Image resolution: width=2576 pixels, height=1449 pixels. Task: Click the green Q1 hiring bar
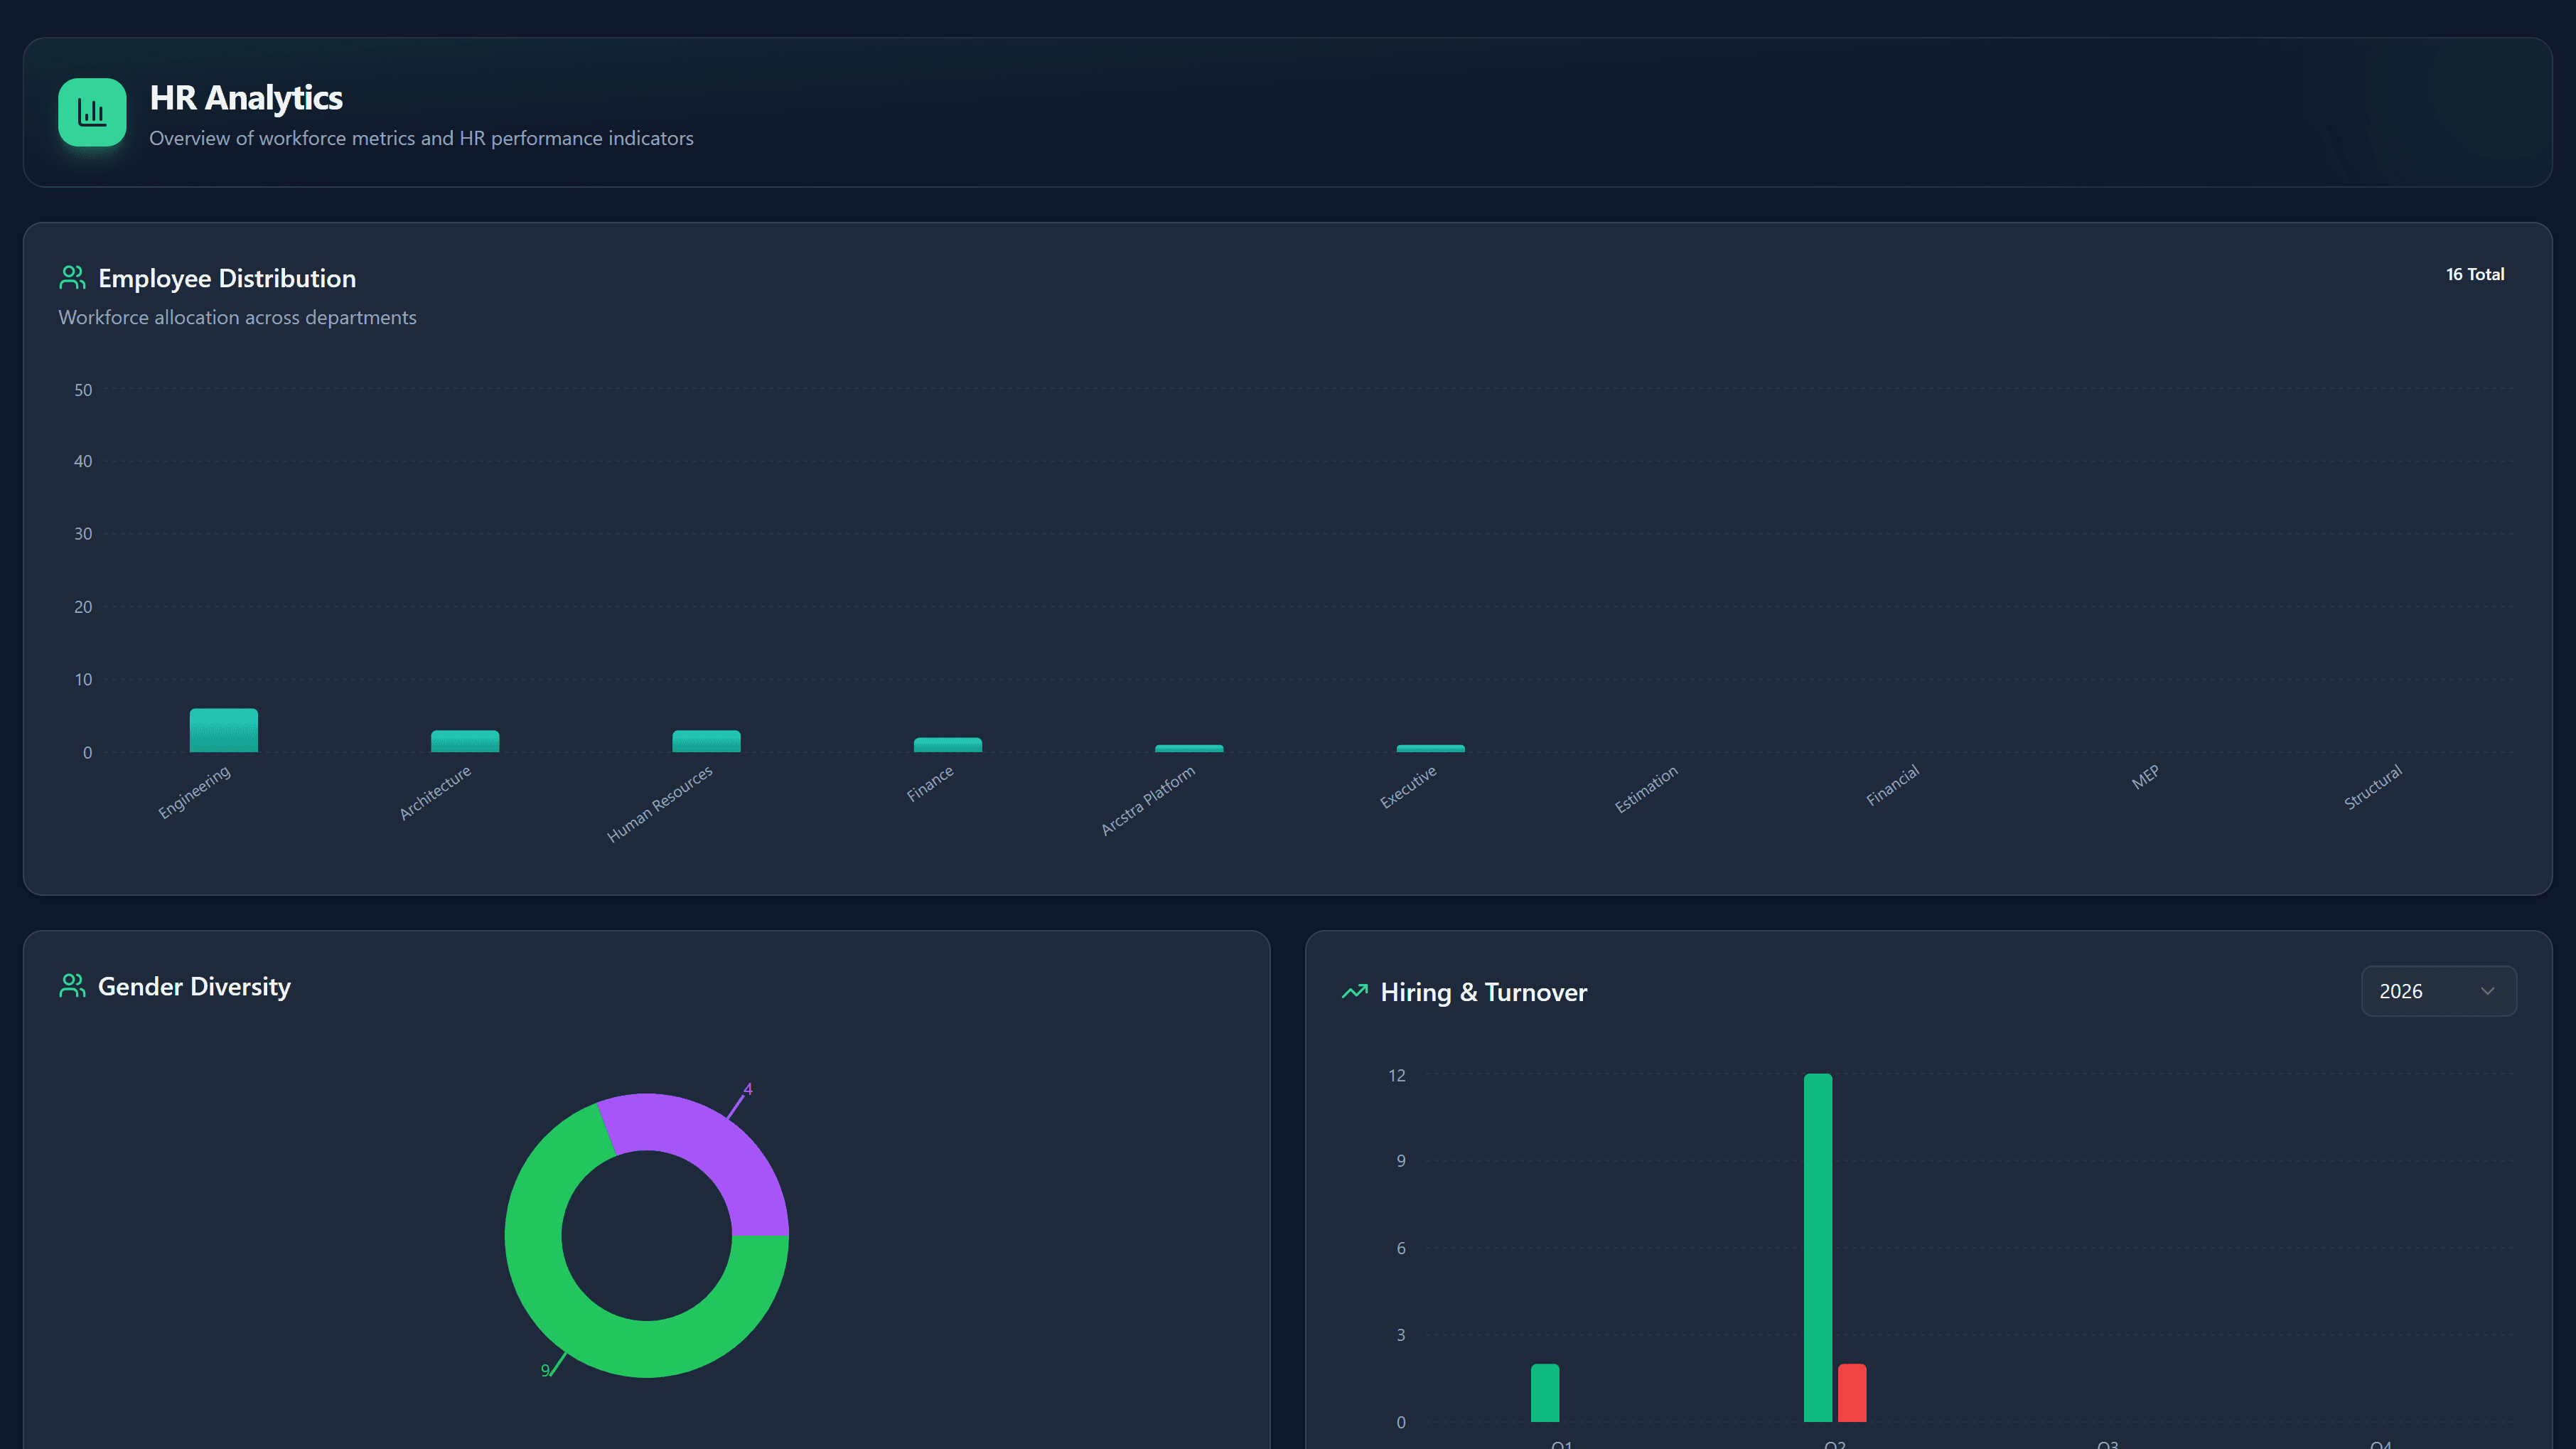pyautogui.click(x=1545, y=1393)
